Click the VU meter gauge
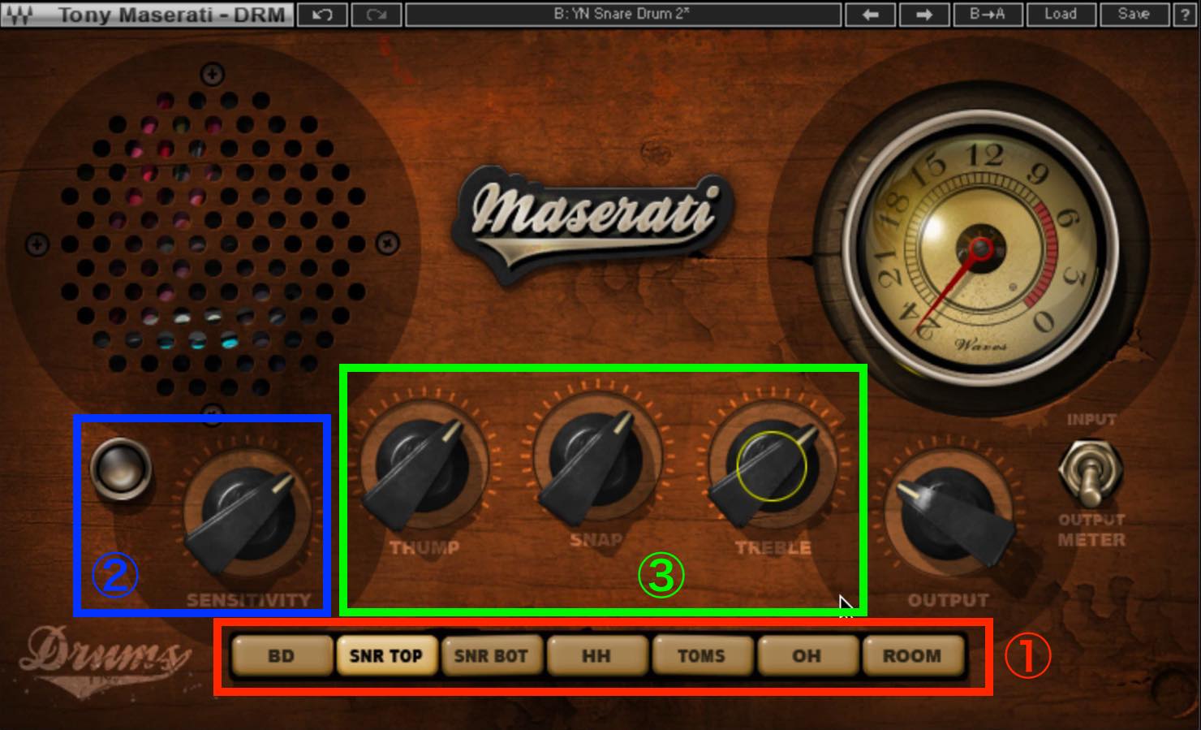1201x730 pixels. pos(982,248)
